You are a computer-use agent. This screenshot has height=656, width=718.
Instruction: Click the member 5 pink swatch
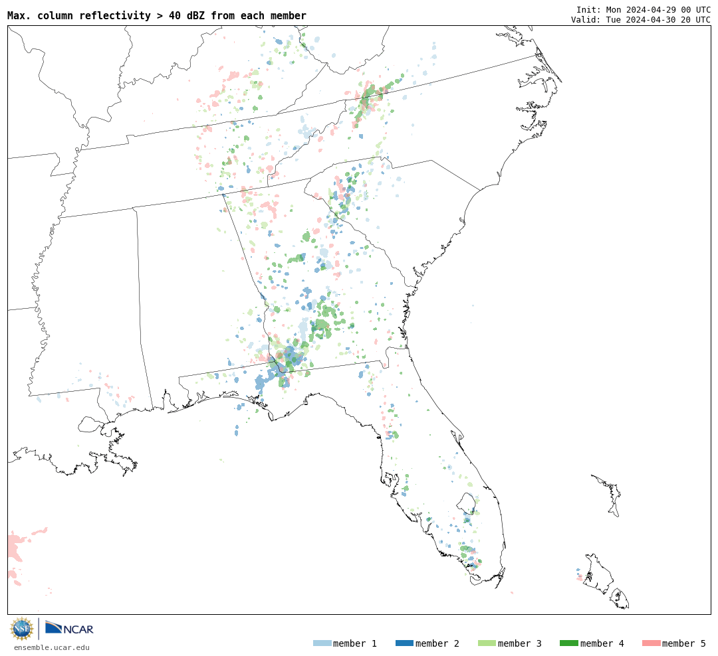(x=652, y=643)
